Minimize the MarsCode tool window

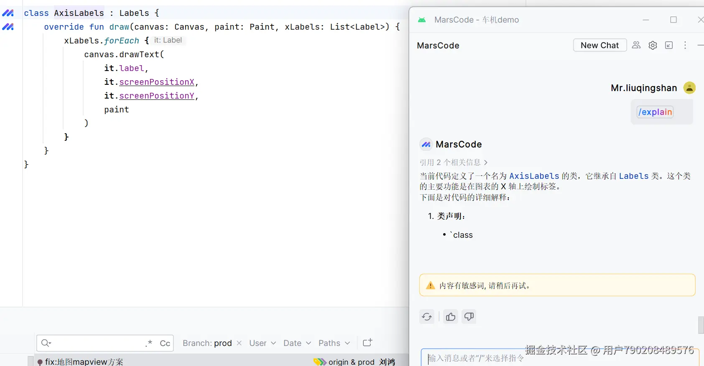pyautogui.click(x=701, y=45)
